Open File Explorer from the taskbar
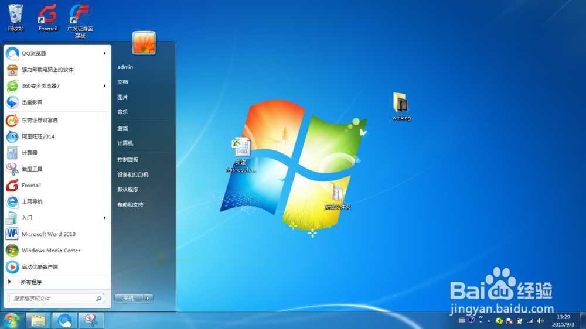 pos(38,320)
